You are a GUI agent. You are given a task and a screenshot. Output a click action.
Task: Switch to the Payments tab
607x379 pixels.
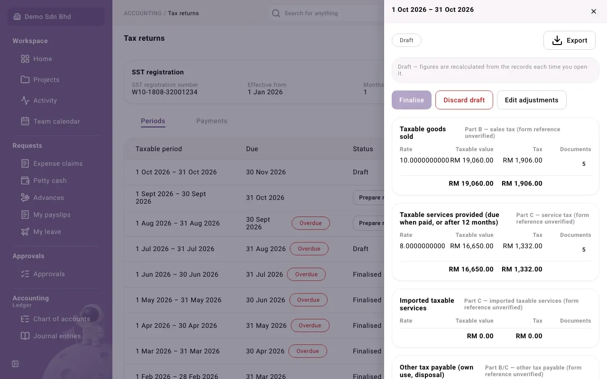click(212, 121)
